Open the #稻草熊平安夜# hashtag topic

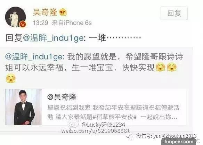tap(115, 117)
